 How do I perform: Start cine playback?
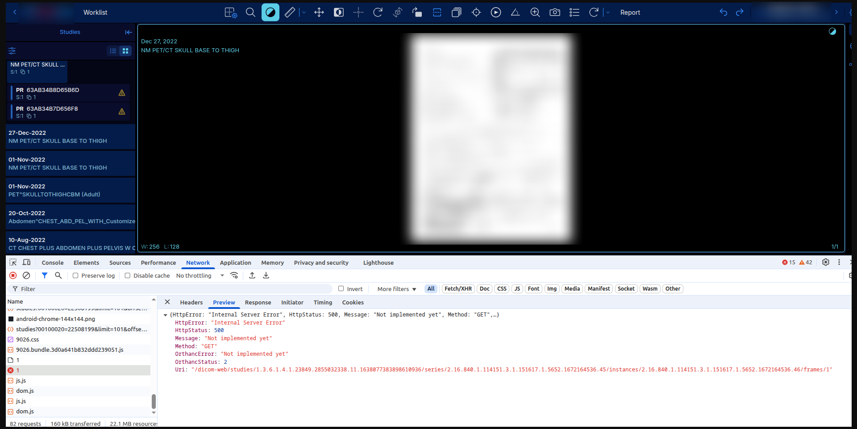click(496, 12)
